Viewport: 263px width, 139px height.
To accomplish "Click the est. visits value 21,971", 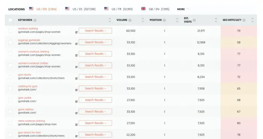I will point(201,31).
